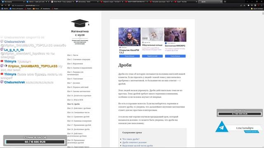Open a new browser tab with plus
Viewport: 264px width, 148px height.
point(225,2)
